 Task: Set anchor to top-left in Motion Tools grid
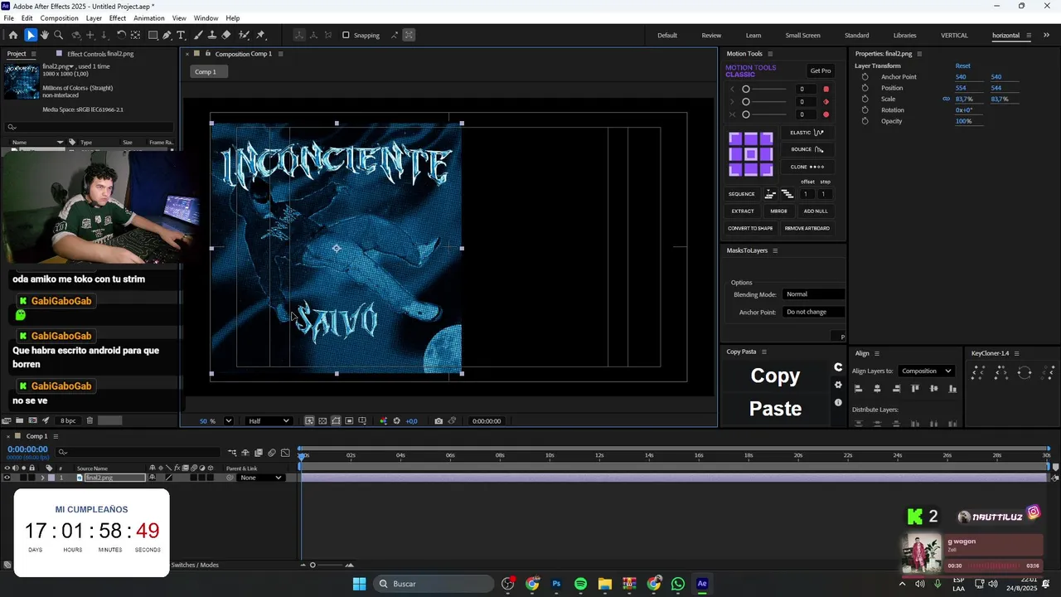(x=735, y=138)
